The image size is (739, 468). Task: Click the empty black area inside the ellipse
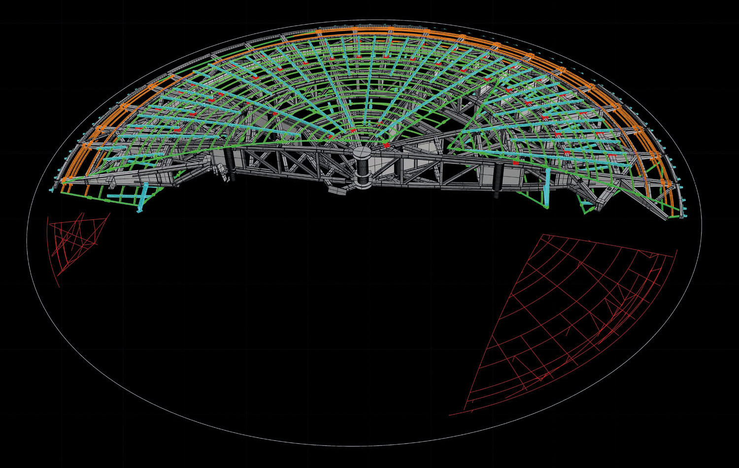pyautogui.click(x=296, y=320)
